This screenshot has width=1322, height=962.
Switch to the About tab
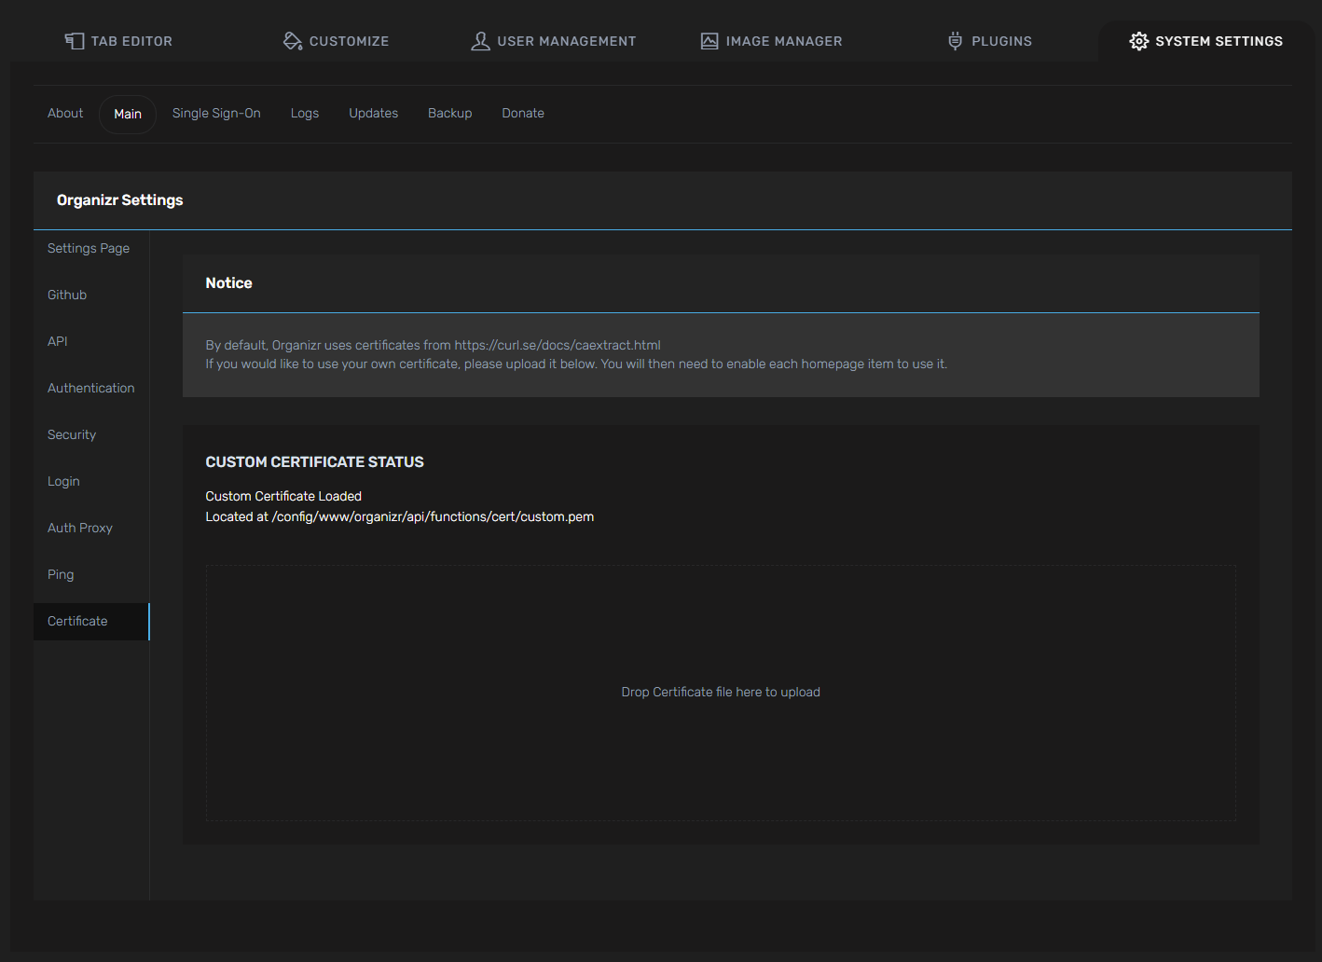pyautogui.click(x=64, y=113)
